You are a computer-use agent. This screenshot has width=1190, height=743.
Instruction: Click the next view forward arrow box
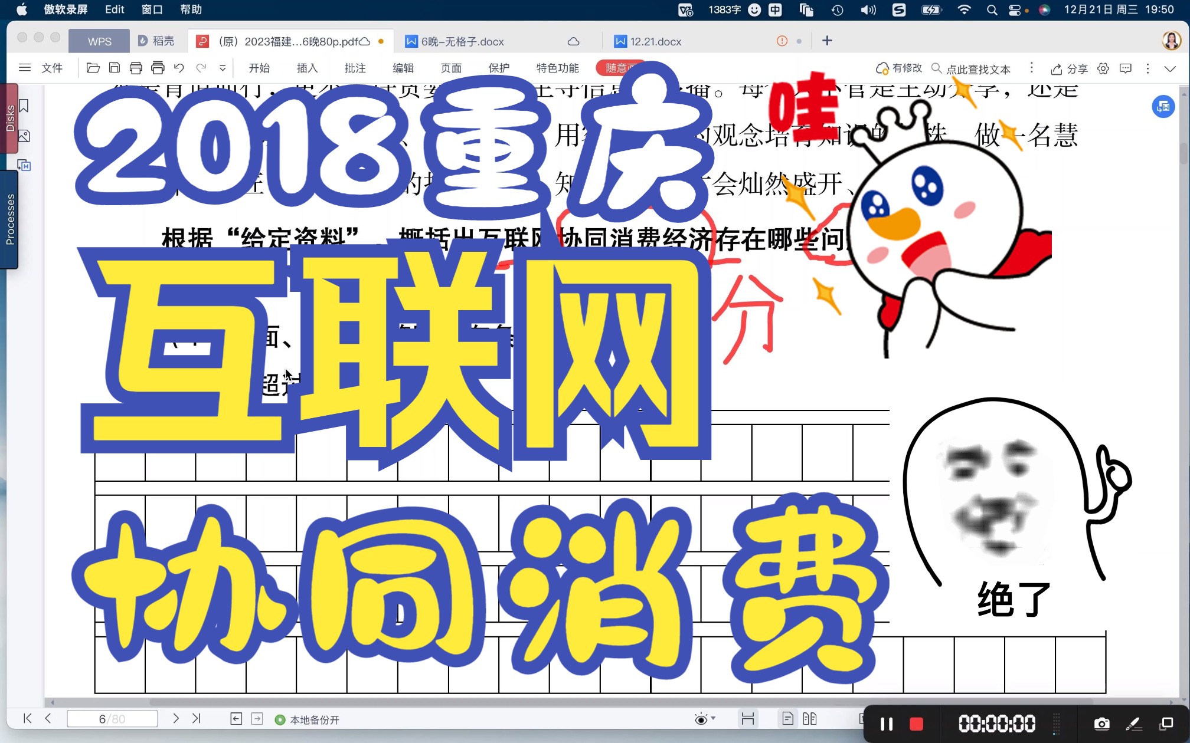(x=257, y=718)
